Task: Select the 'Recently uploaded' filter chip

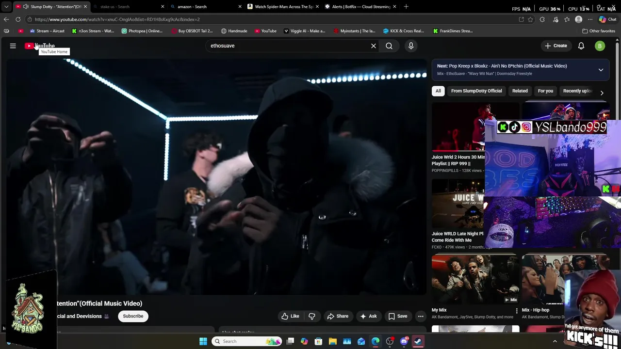Action: 577,91
